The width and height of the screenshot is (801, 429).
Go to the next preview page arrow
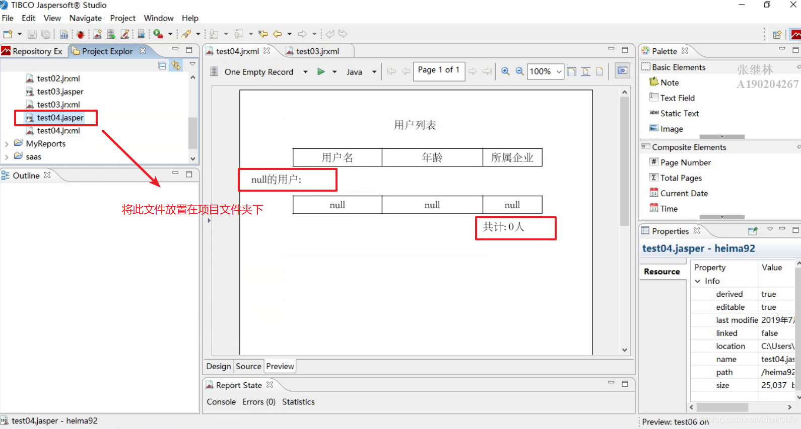coord(473,71)
